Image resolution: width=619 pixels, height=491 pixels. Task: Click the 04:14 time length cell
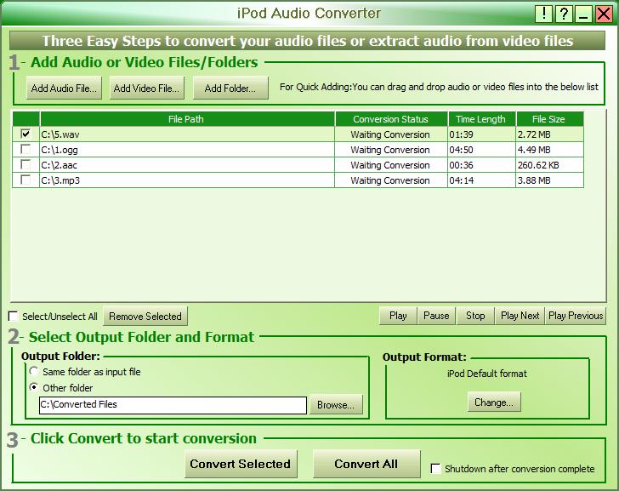tap(481, 180)
